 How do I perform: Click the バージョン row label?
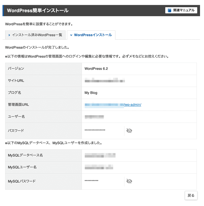point(16,69)
